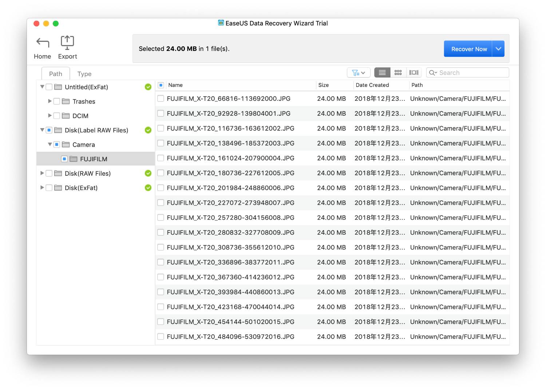The image size is (546, 390).
Task: Click green status check next to Disk(ExFat)
Action: (x=148, y=188)
